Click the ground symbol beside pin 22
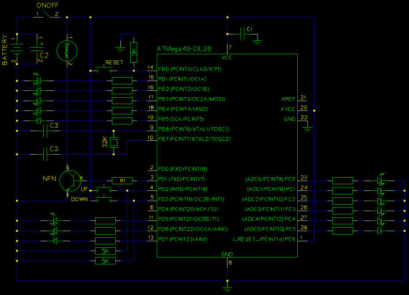Image resolution: width=409 pixels, height=295 pixels. pyautogui.click(x=308, y=129)
